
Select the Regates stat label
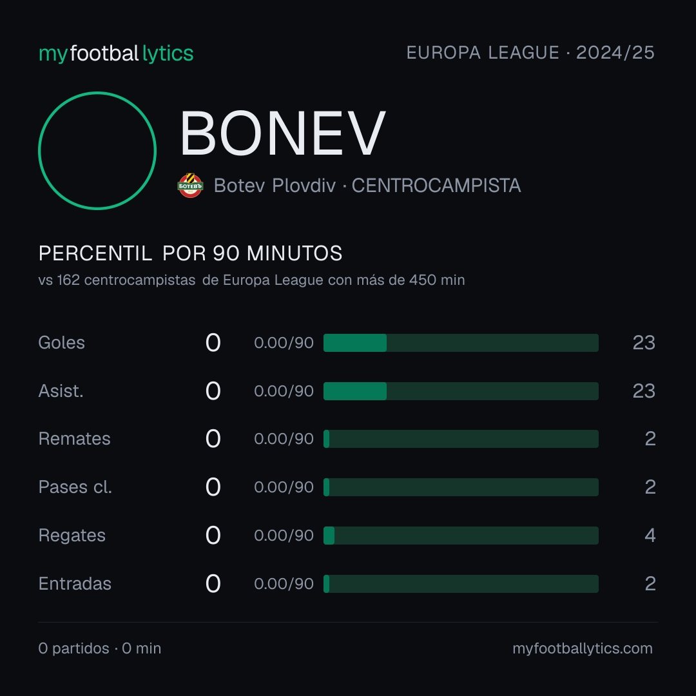click(72, 536)
